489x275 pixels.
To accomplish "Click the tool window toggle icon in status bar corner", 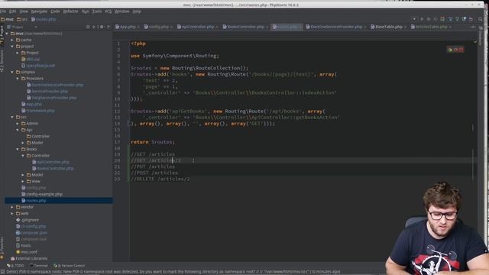I will pos(2,272).
